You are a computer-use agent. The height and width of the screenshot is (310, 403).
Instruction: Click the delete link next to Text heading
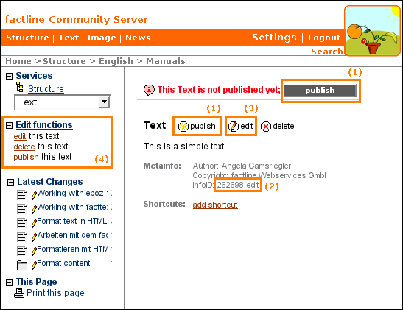[284, 127]
